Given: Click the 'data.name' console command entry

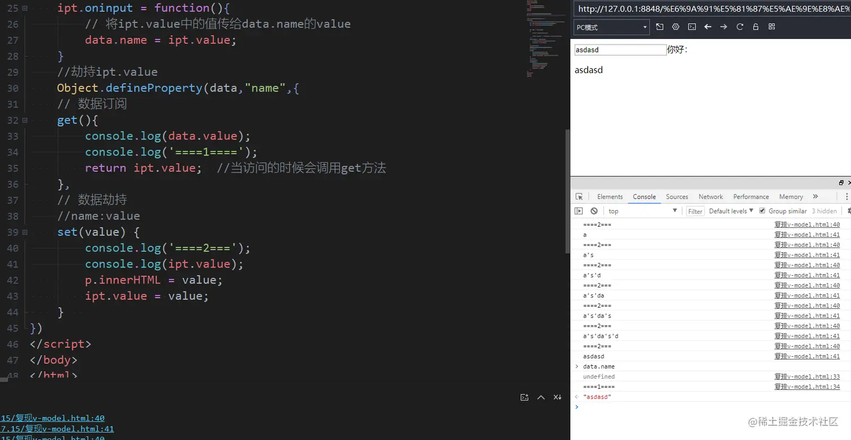Looking at the screenshot, I should pyautogui.click(x=598, y=366).
